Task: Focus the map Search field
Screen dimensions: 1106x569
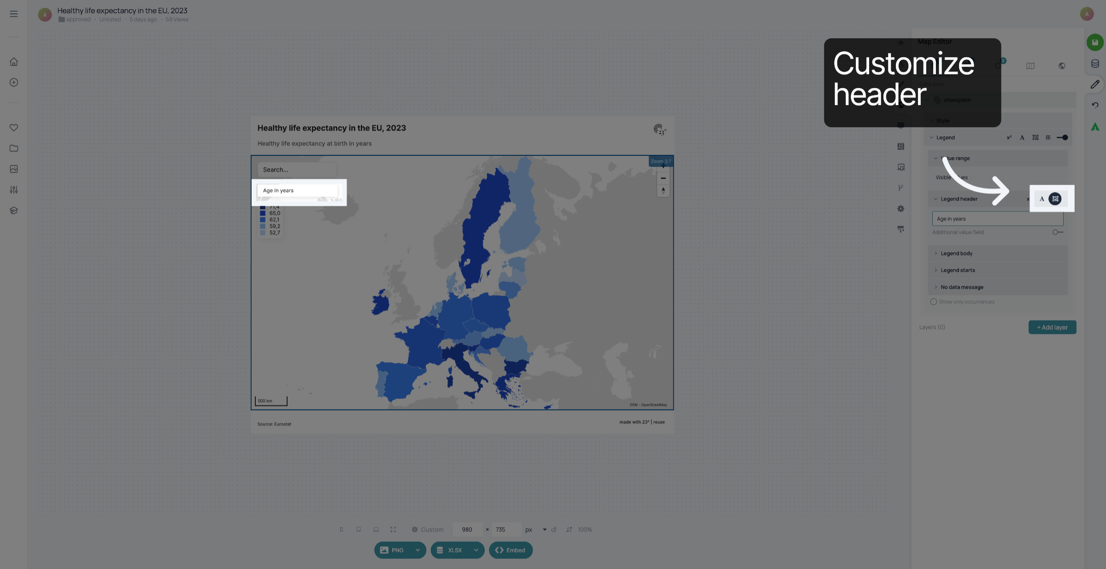Action: tap(297, 170)
